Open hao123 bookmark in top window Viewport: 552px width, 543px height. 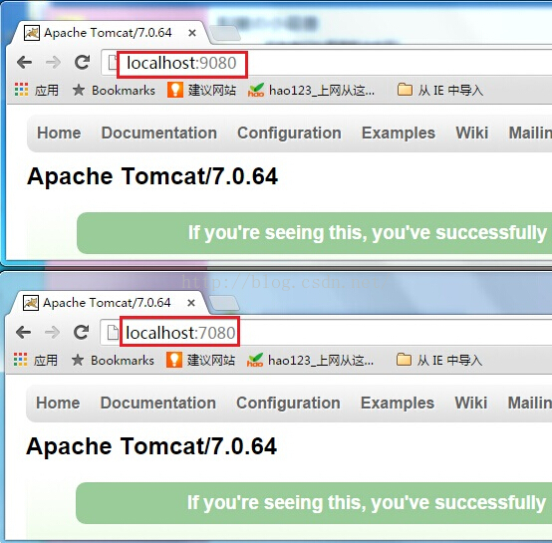click(311, 90)
